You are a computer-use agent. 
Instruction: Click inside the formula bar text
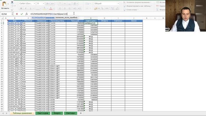tap(49, 14)
